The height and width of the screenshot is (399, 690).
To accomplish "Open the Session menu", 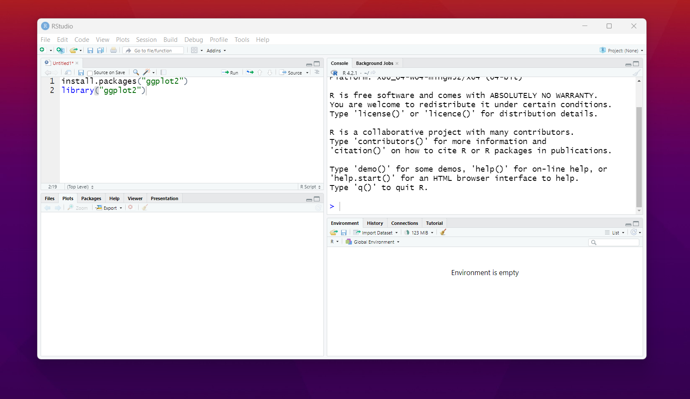I will pos(146,40).
